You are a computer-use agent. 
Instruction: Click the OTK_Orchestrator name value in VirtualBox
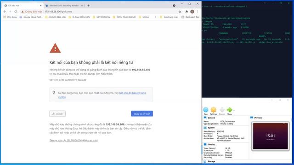point(227,121)
